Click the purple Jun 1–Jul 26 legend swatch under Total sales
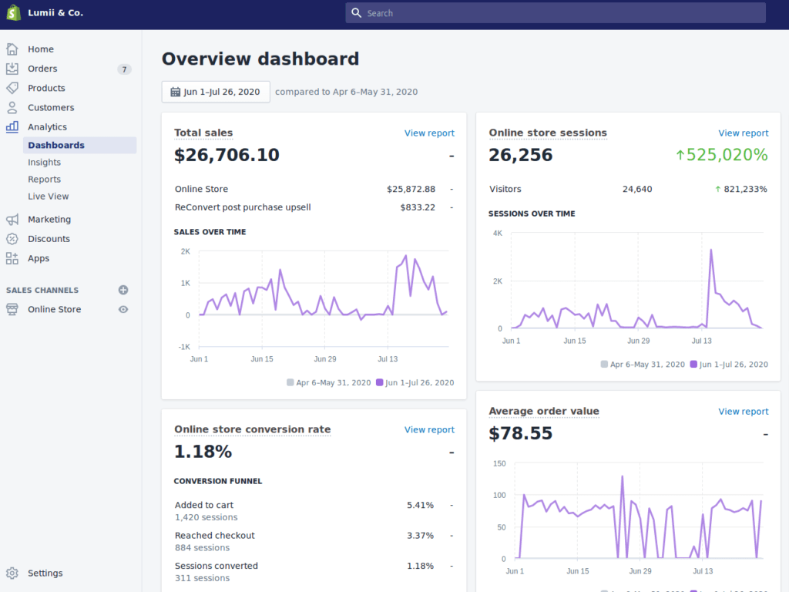 [380, 382]
